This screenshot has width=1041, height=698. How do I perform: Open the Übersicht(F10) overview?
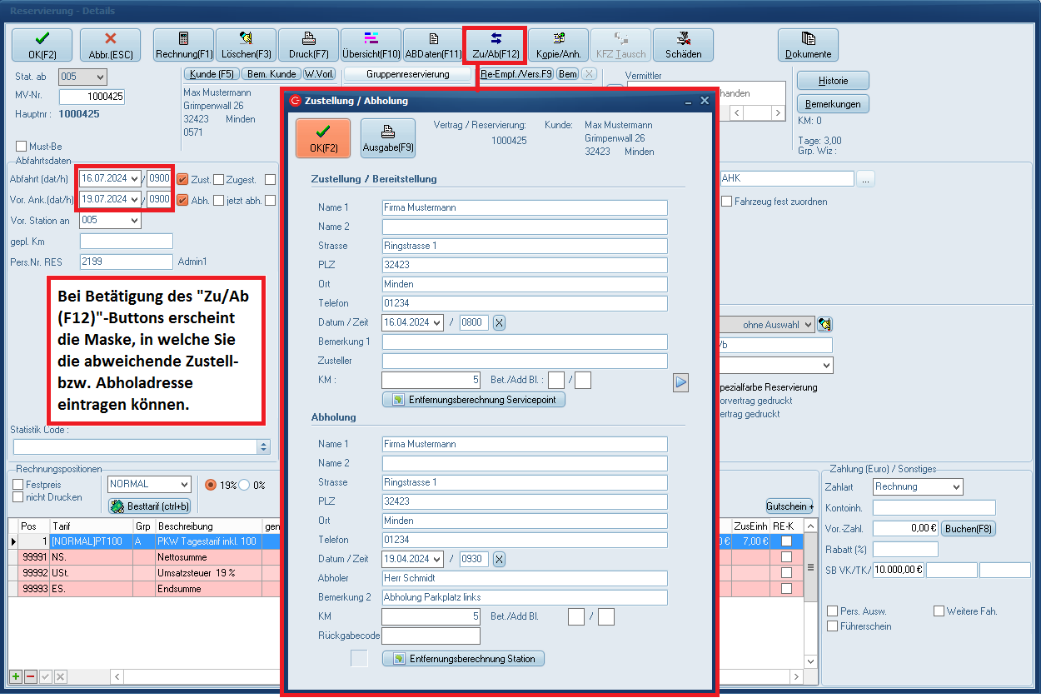[x=371, y=45]
